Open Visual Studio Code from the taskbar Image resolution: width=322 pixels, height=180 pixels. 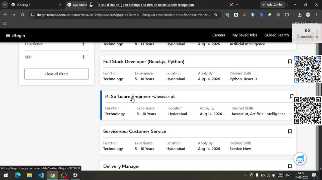pyautogui.click(x=41, y=175)
